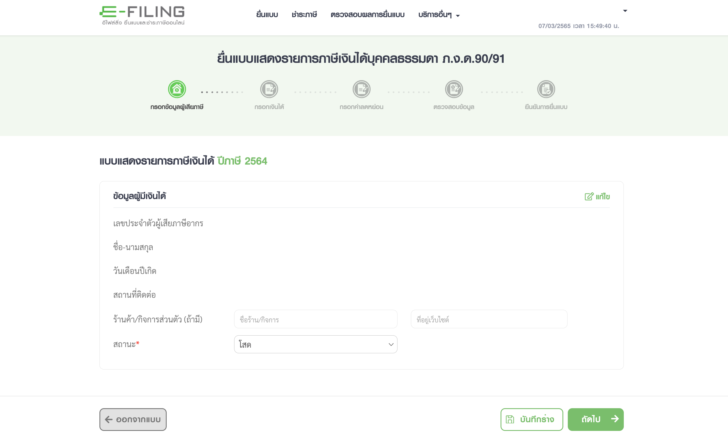The height and width of the screenshot is (441, 728).
Task: Expand the บริการอื่นๆ menu
Action: pyautogui.click(x=439, y=15)
